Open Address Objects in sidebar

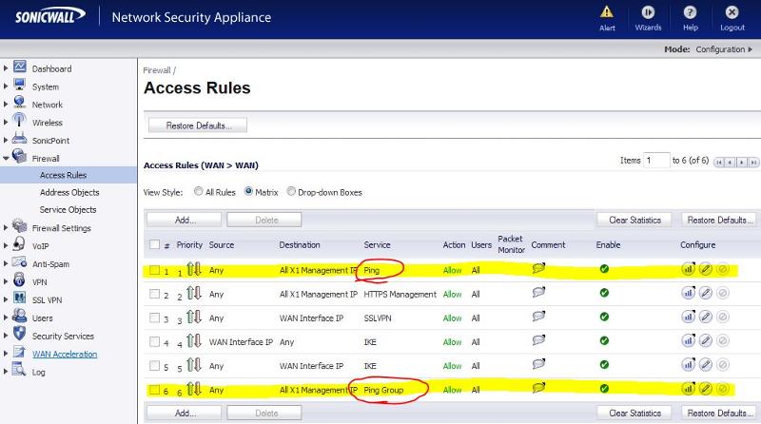coord(69,192)
